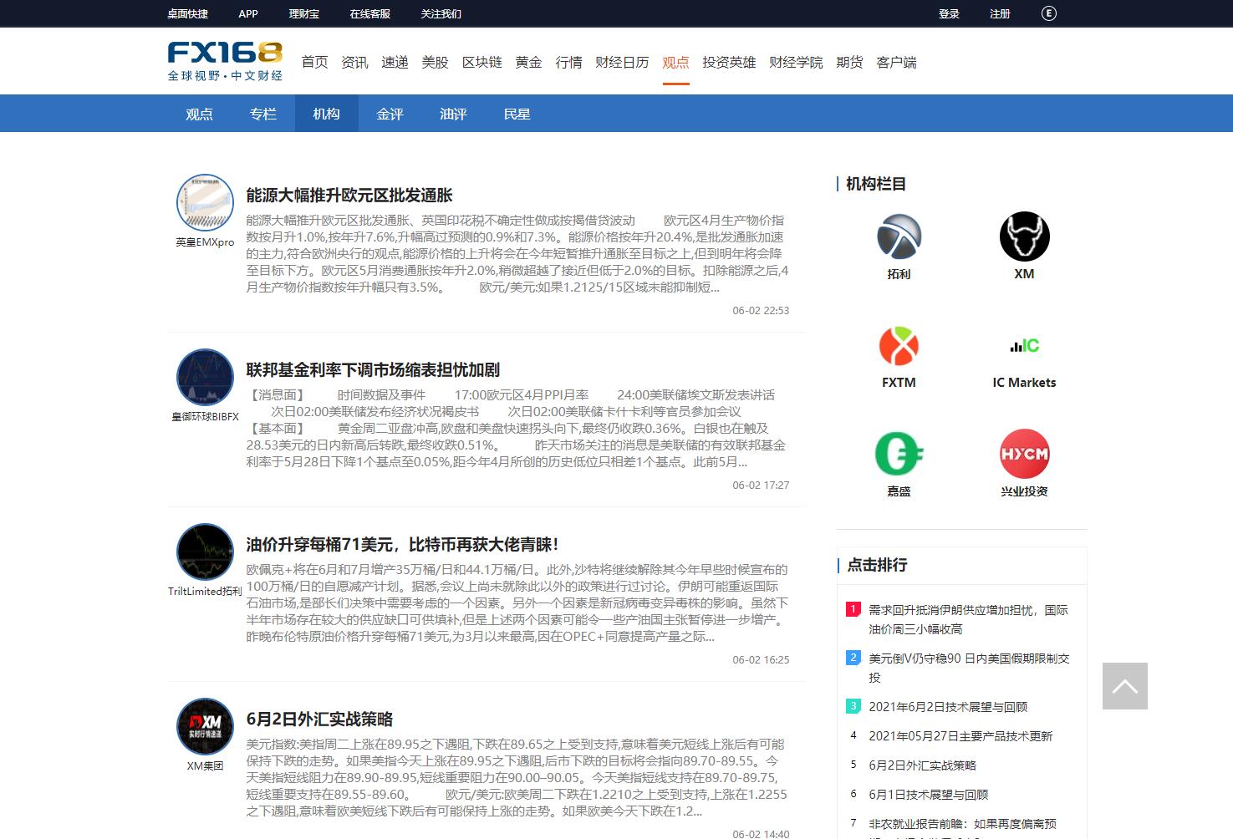Click the scroll back to top arrow
Viewport: 1233px width, 839px height.
[x=1124, y=686]
